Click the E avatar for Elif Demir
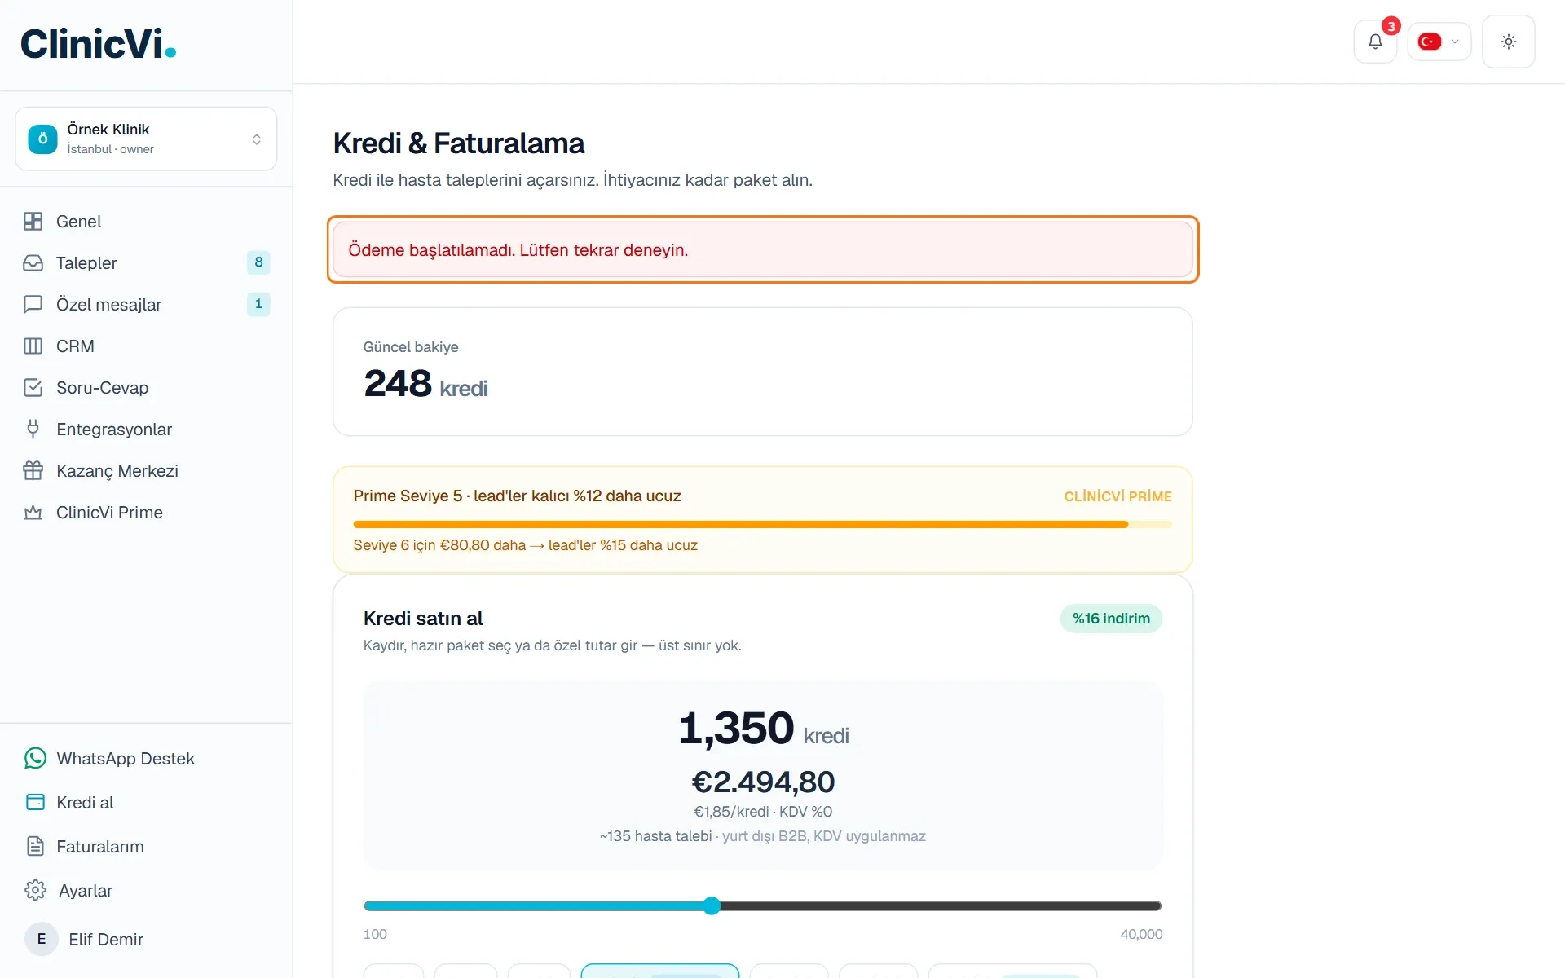This screenshot has width=1565, height=978. pyautogui.click(x=42, y=940)
